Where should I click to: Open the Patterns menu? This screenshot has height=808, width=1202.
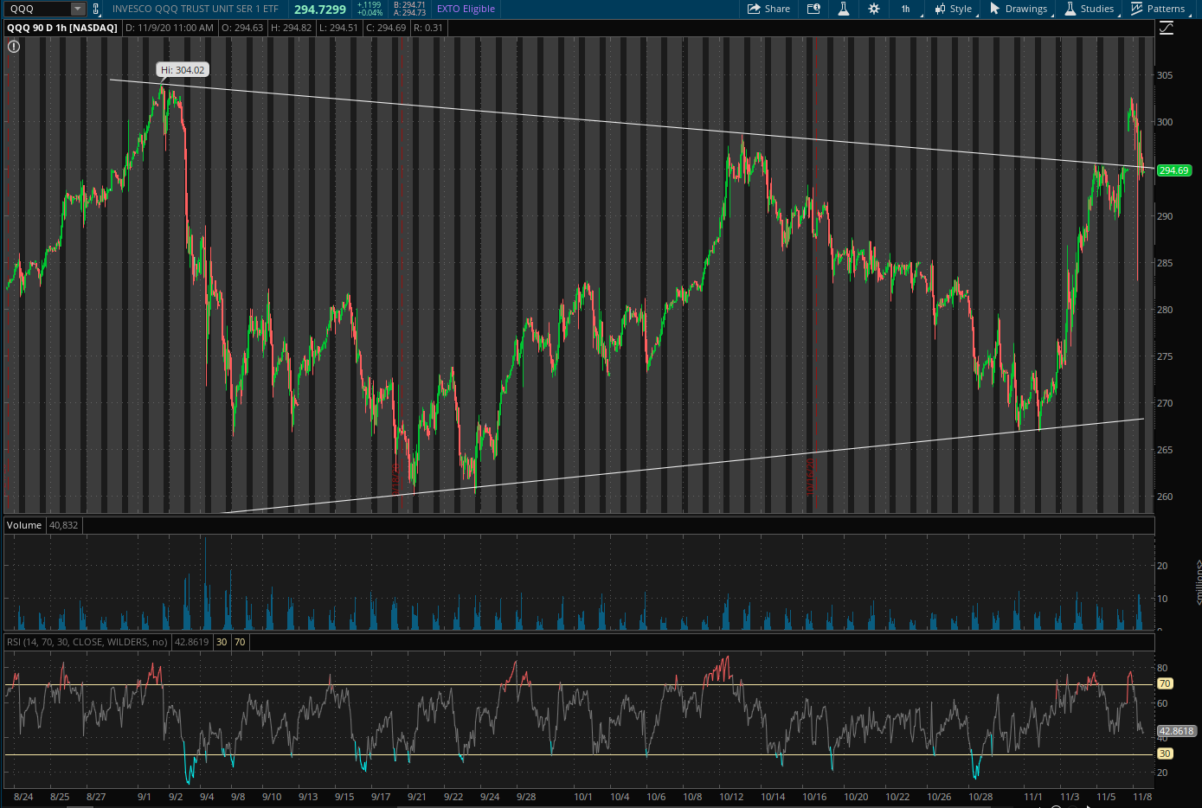pyautogui.click(x=1159, y=9)
